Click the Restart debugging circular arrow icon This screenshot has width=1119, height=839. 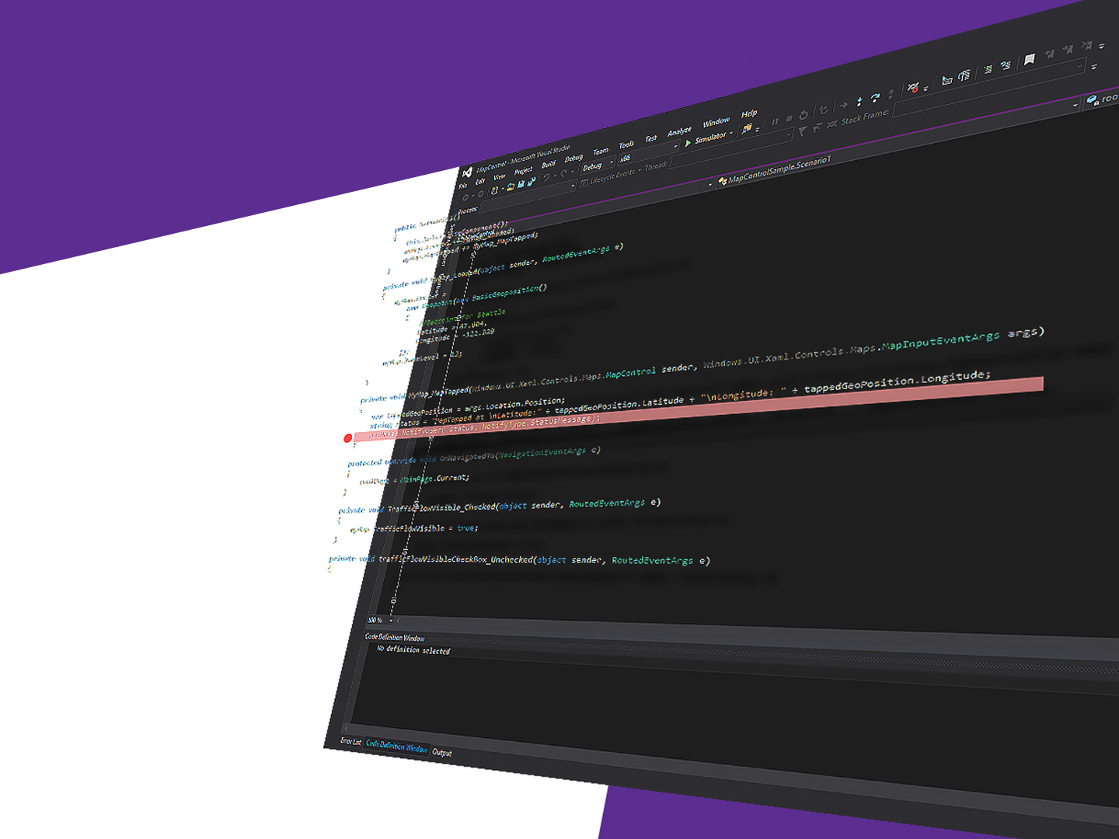tap(804, 115)
